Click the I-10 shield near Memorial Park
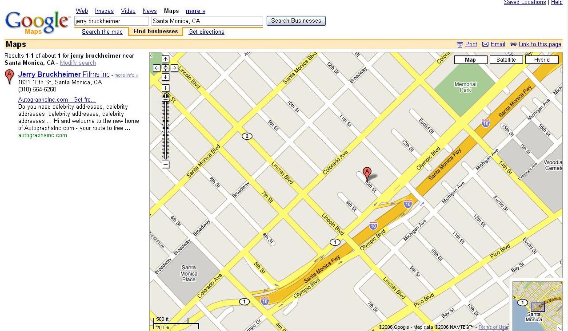This screenshot has width=568, height=331. pos(486,123)
